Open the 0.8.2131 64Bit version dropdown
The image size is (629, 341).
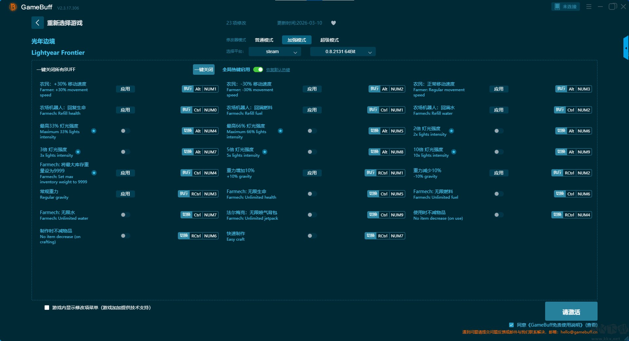pos(343,51)
